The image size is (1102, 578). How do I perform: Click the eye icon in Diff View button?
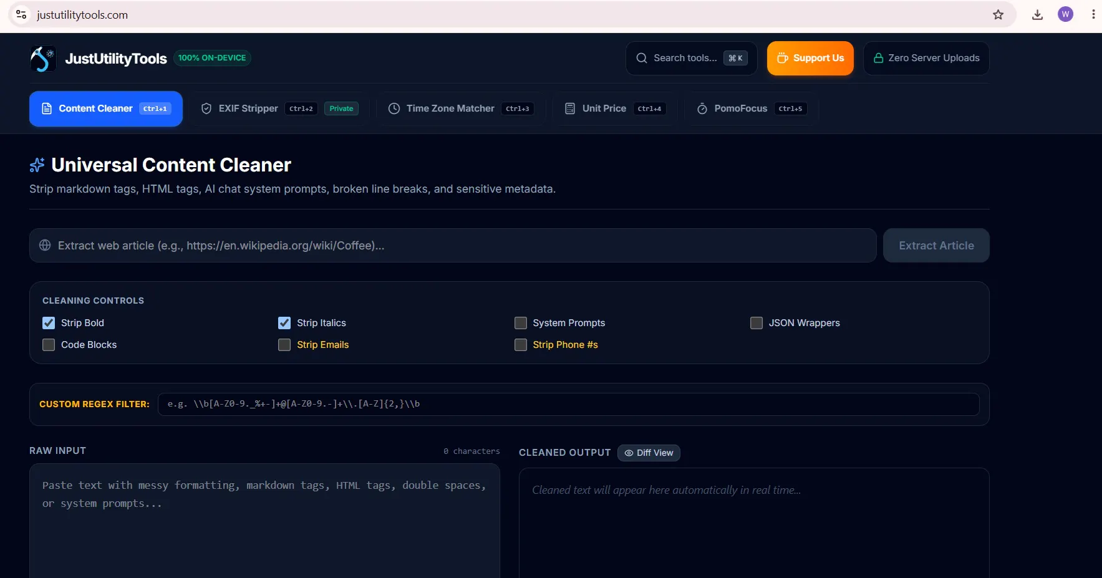(629, 453)
